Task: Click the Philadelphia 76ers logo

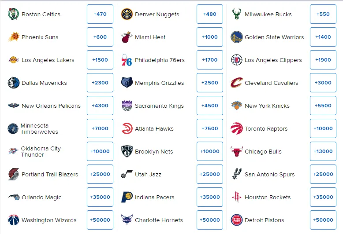Action: click(127, 60)
